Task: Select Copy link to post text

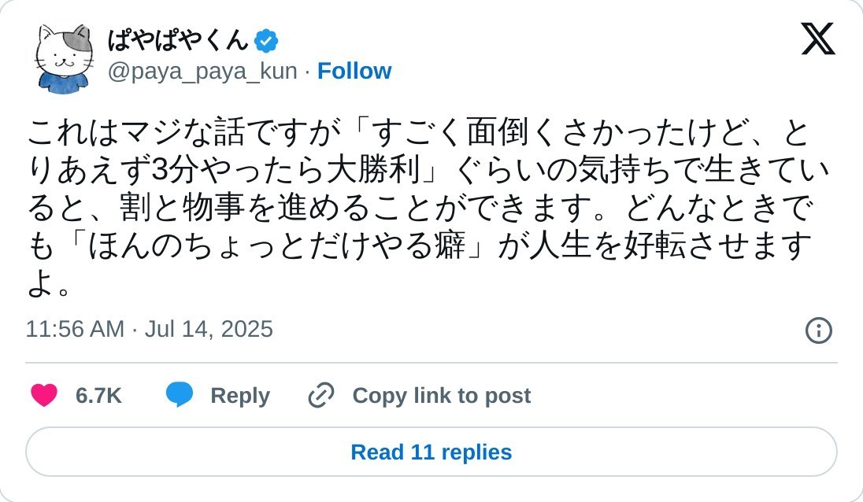Action: click(441, 396)
